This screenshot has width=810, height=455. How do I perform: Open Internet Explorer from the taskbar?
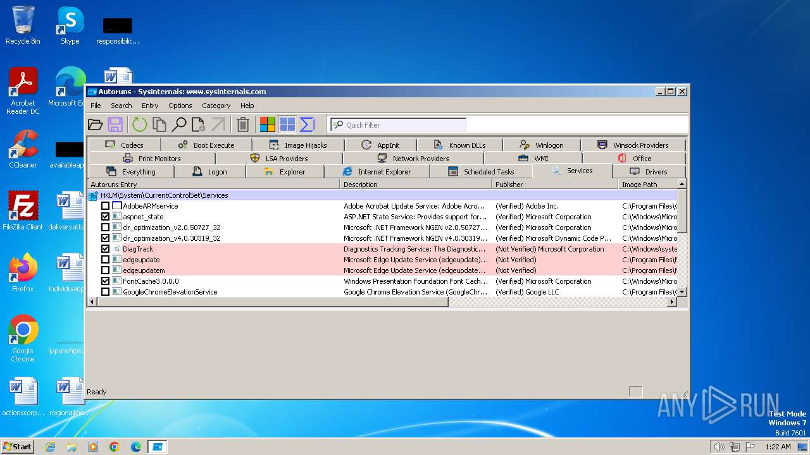[50, 447]
